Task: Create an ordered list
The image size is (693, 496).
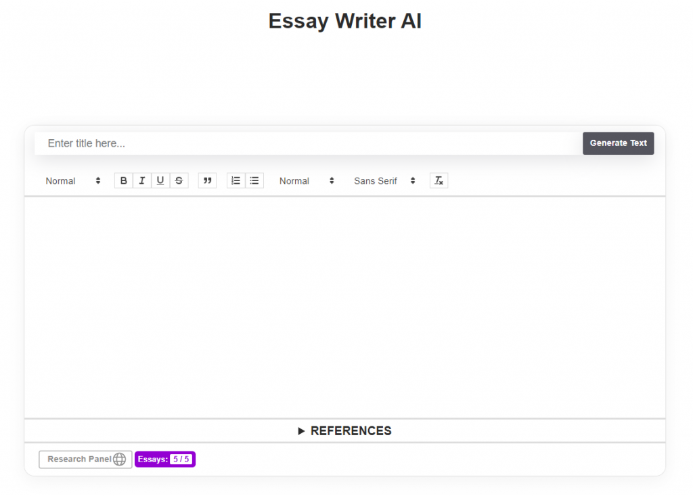Action: (x=235, y=180)
